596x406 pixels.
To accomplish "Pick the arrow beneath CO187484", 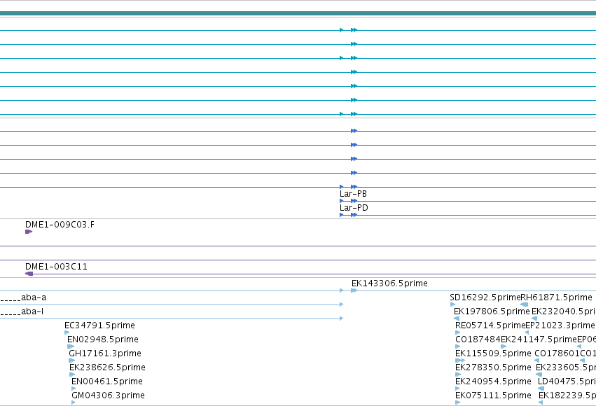I will click(457, 346).
